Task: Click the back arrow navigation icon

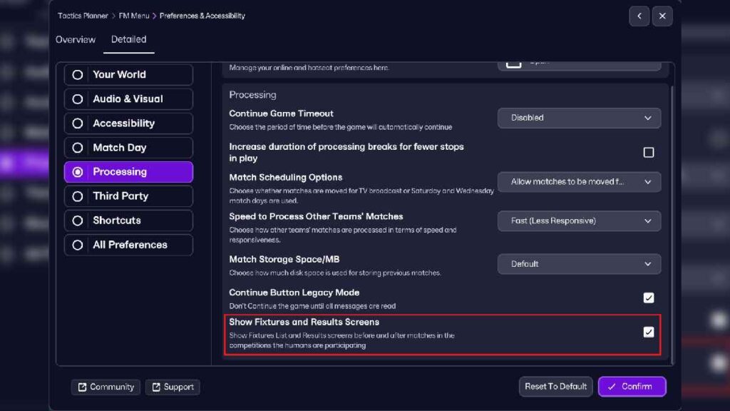Action: (x=639, y=16)
